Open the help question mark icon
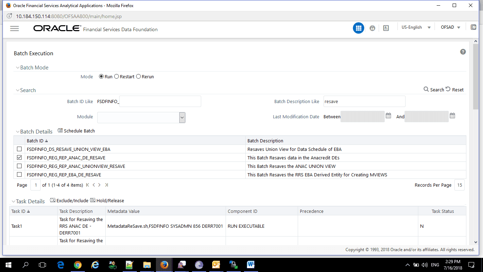The width and height of the screenshot is (483, 272). [463, 52]
